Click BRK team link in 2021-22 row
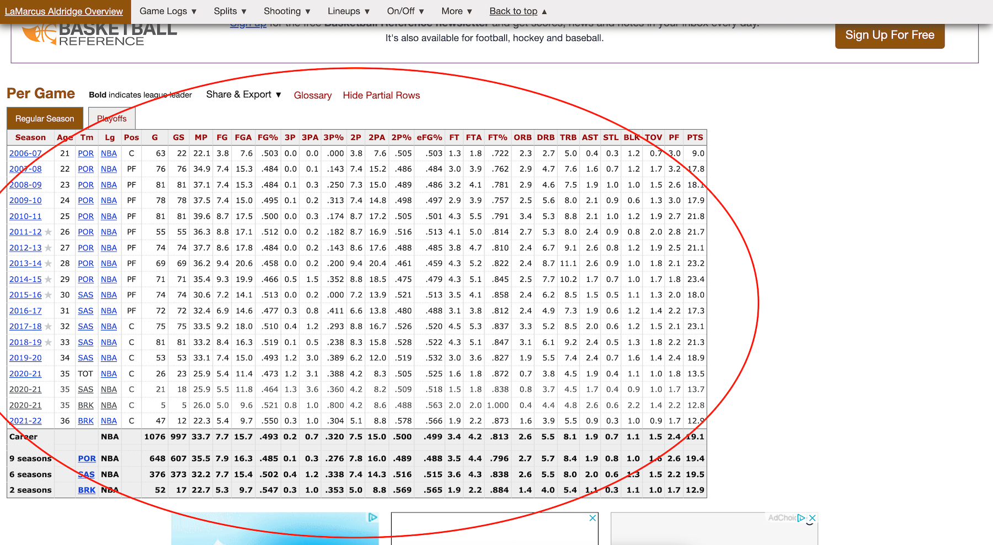The height and width of the screenshot is (545, 993). point(86,421)
